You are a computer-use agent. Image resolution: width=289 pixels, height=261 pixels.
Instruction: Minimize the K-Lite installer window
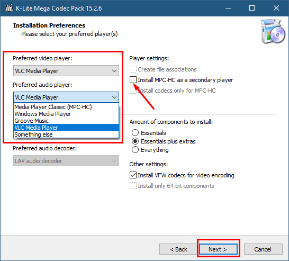(x=228, y=8)
